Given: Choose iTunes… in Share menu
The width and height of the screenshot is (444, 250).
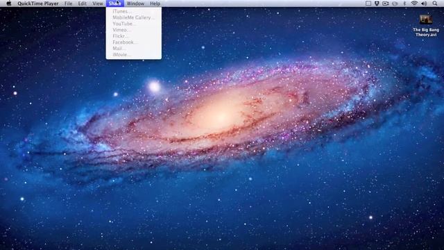Looking at the screenshot, I should pyautogui.click(x=134, y=11).
